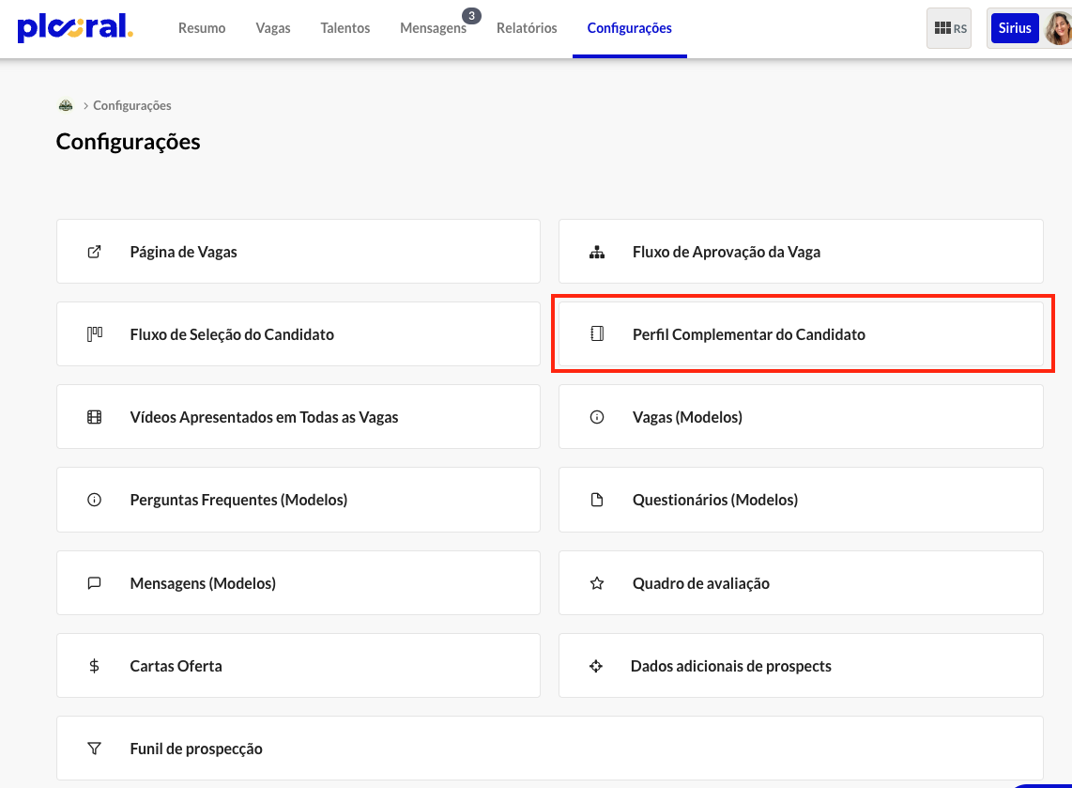Click the hierarchy icon for Fluxo de Aprovação
Screen dimensions: 1072x788
click(596, 252)
